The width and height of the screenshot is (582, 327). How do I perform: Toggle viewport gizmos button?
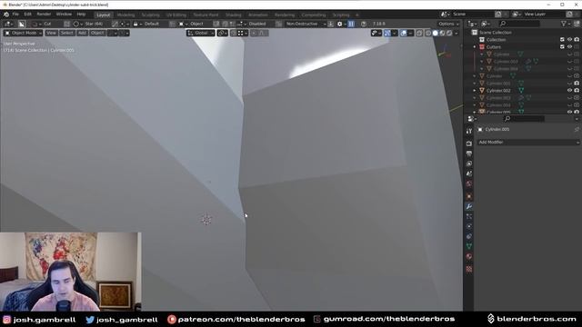[x=387, y=33]
